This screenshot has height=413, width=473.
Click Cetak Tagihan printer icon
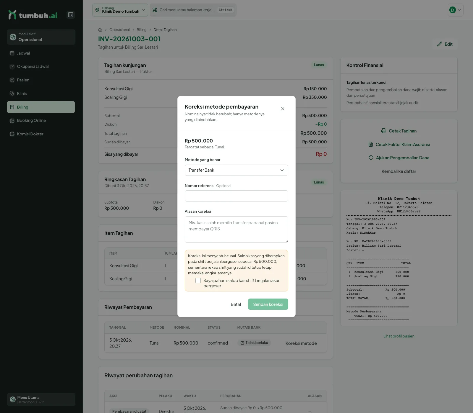click(x=384, y=131)
